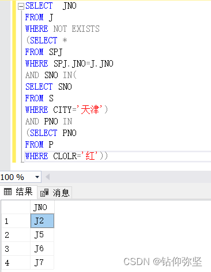
Task: Click the '(SELECT PNO' line
Action: (x=51, y=133)
